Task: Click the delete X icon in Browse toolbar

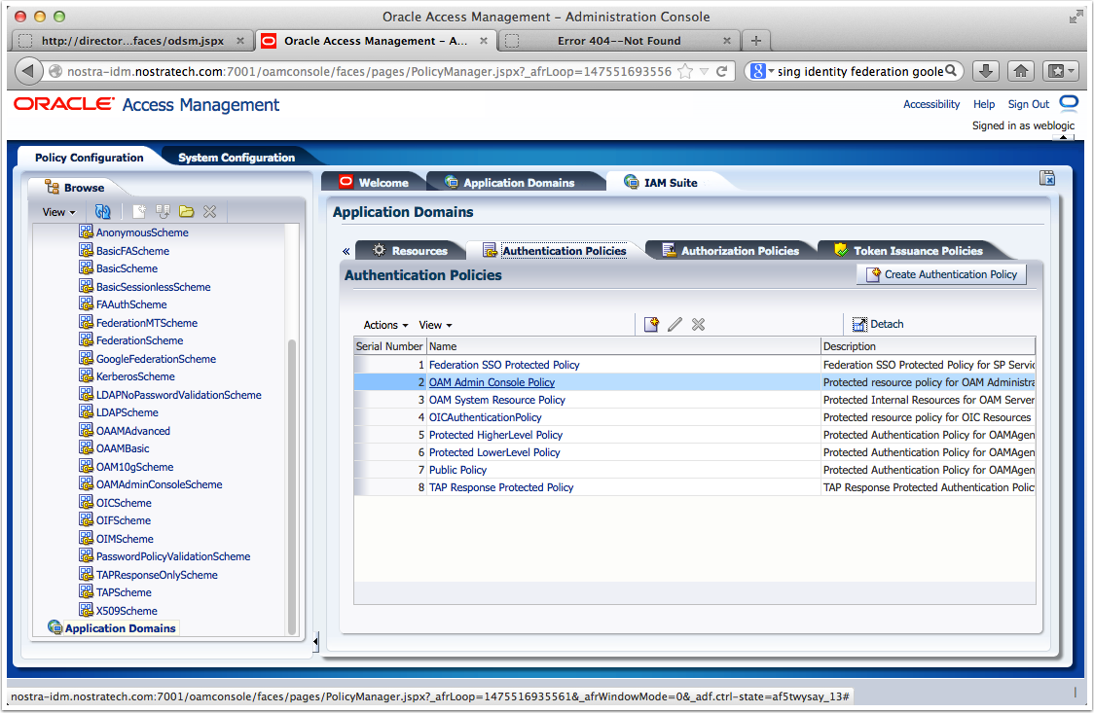Action: (209, 211)
